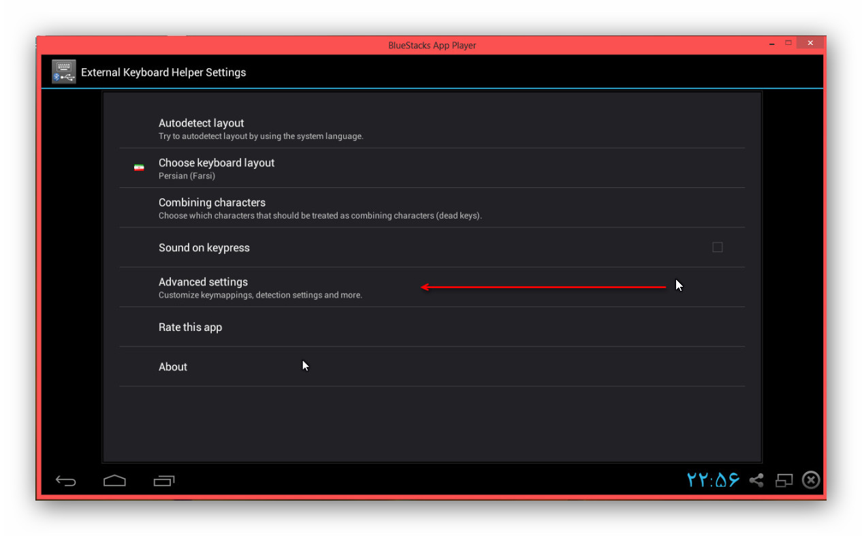Click the External Keyboard Helper Settings title

pyautogui.click(x=163, y=72)
